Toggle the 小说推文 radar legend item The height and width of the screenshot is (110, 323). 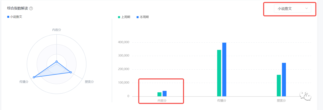[15, 17]
